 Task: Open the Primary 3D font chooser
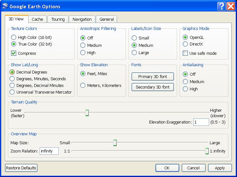pos(153,77)
